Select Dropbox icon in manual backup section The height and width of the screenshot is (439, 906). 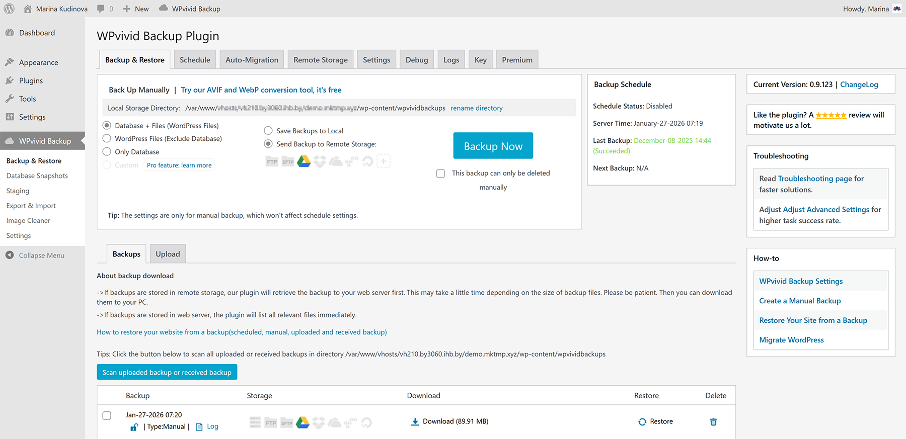click(x=320, y=161)
